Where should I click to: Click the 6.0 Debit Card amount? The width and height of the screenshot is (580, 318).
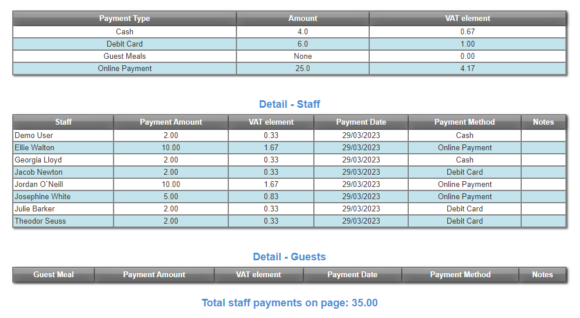tap(303, 44)
